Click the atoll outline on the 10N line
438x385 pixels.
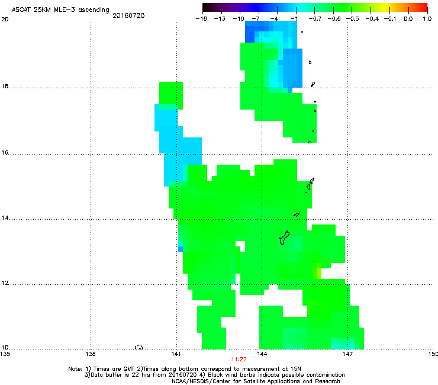click(139, 347)
